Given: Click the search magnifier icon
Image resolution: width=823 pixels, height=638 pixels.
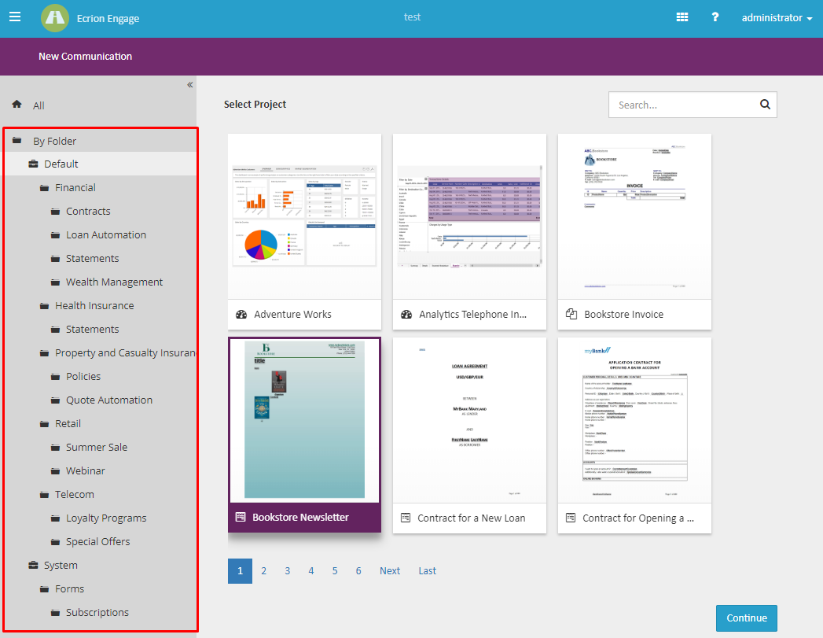Looking at the screenshot, I should tap(765, 105).
